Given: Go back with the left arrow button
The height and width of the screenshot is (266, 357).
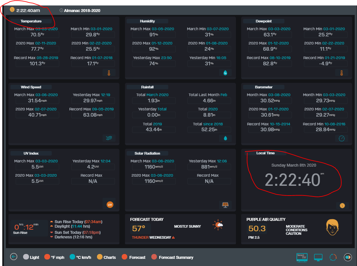Looking at the screenshot, I should (x=14, y=257).
